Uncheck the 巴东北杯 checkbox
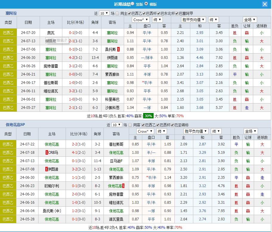 click(158, 13)
